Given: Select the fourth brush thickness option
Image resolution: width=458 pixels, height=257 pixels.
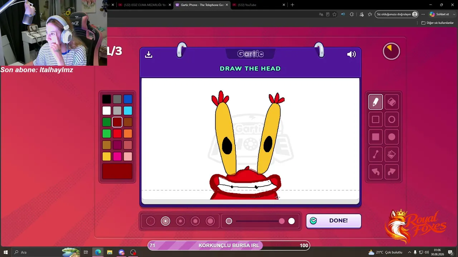Looking at the screenshot, I should pyautogui.click(x=195, y=221).
